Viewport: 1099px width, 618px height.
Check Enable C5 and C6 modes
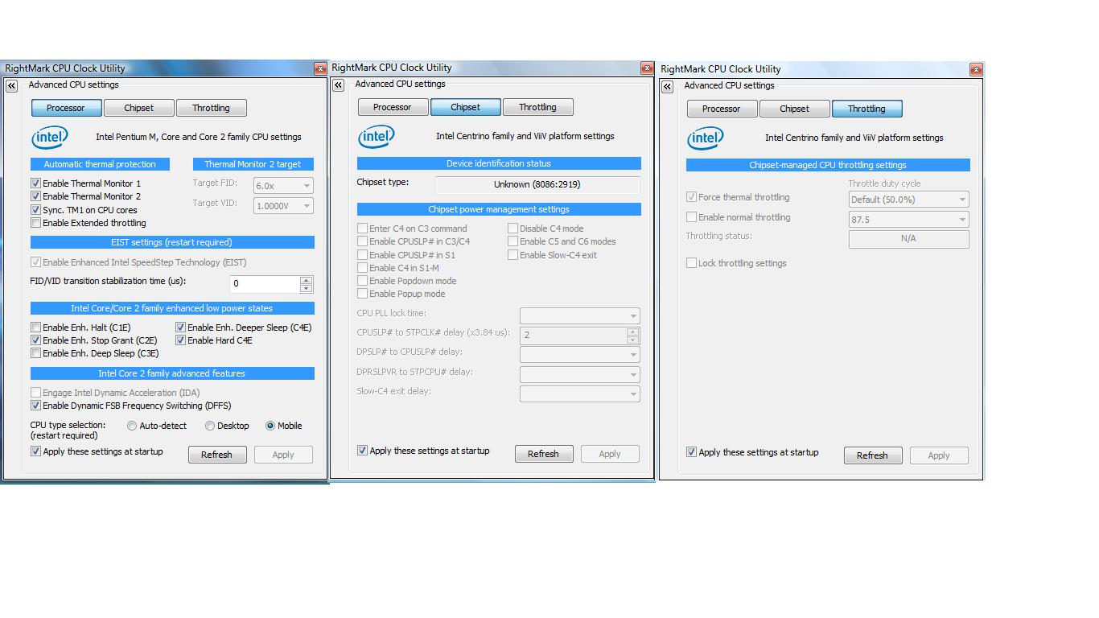(x=512, y=241)
